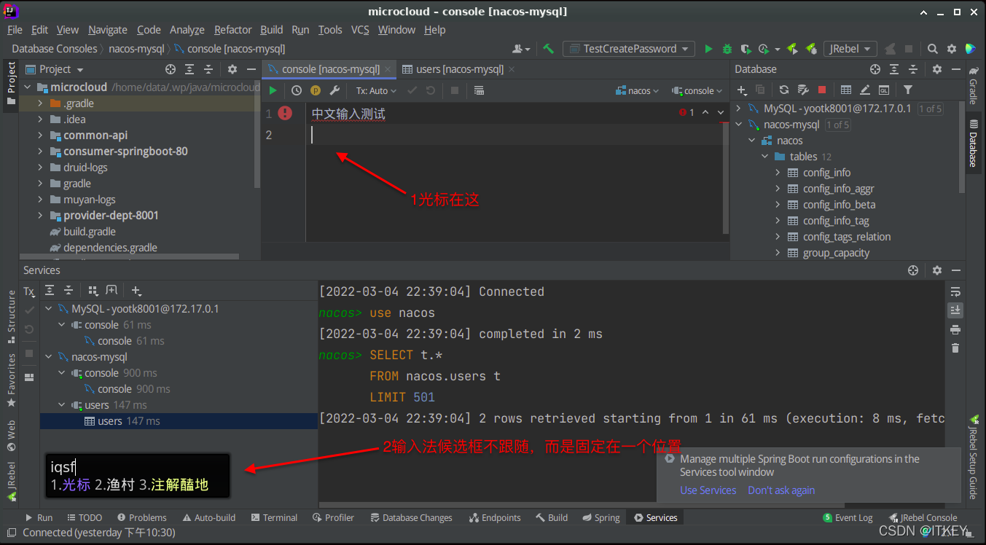Build project with the hammer icon

(x=548, y=49)
